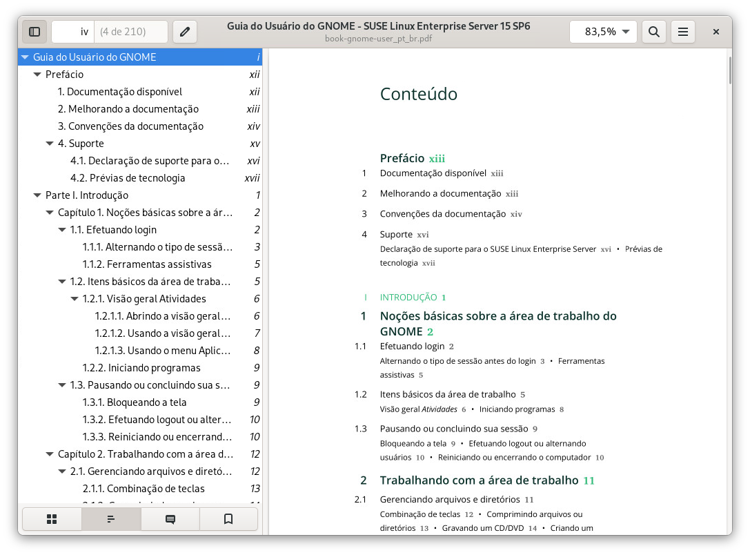The width and height of the screenshot is (750, 555).
Task: Follow the Combinação de teclas contents link
Action: coord(426,514)
